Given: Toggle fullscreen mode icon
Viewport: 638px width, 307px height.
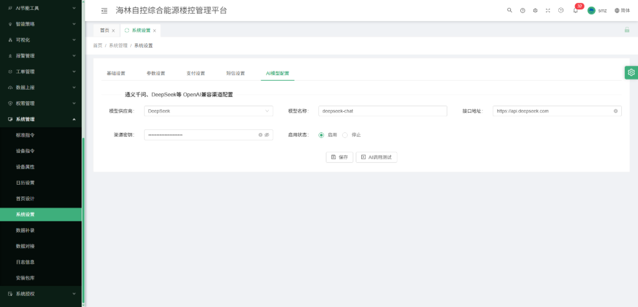Looking at the screenshot, I should click(548, 11).
